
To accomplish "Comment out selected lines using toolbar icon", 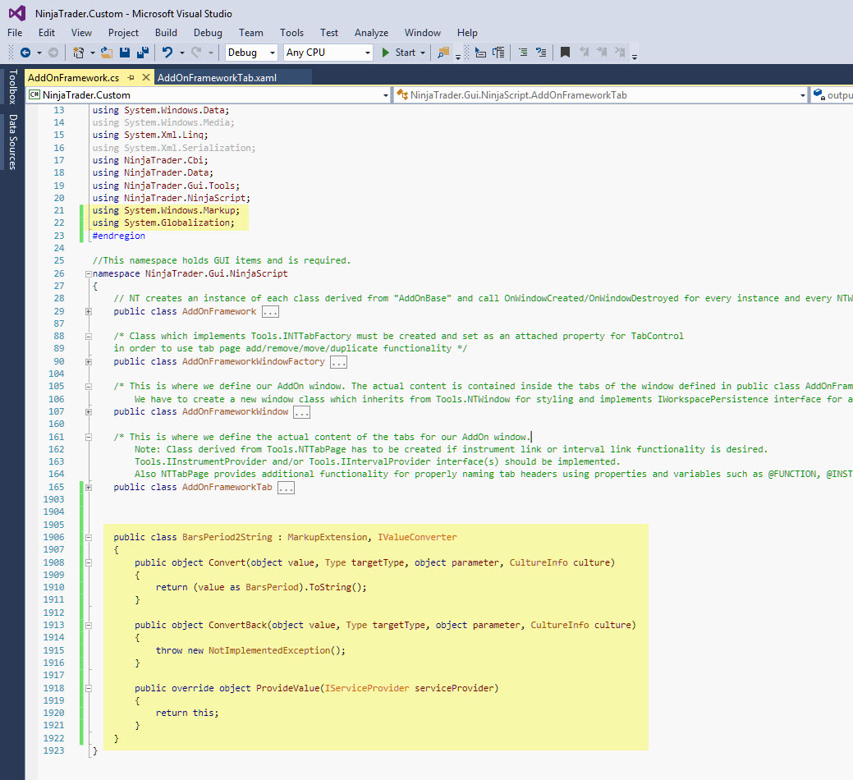I will click(522, 53).
